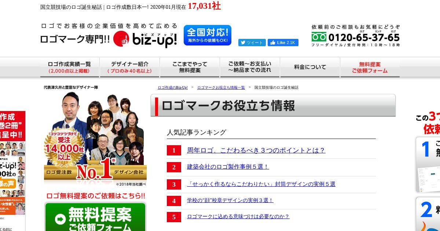
Task: Open 無料提案ご依頼フォーム menu item
Action: (x=370, y=67)
